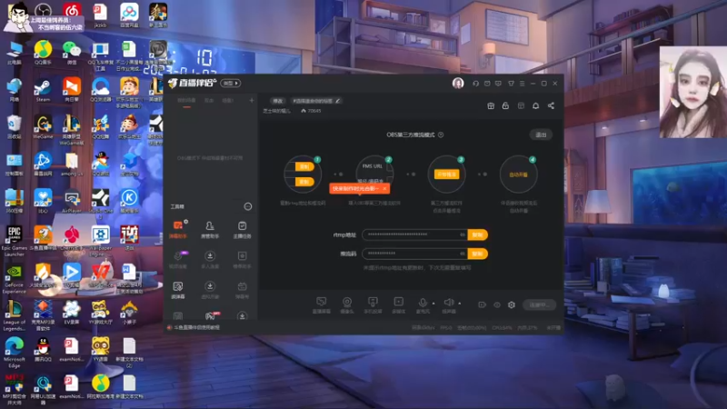Image resolution: width=727 pixels, height=409 pixels.
Task: Expand microphone options arrow
Action: [433, 304]
